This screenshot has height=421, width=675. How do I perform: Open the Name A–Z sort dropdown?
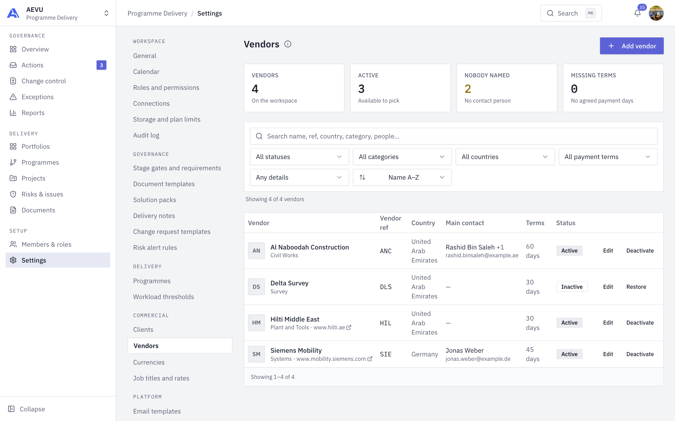402,177
